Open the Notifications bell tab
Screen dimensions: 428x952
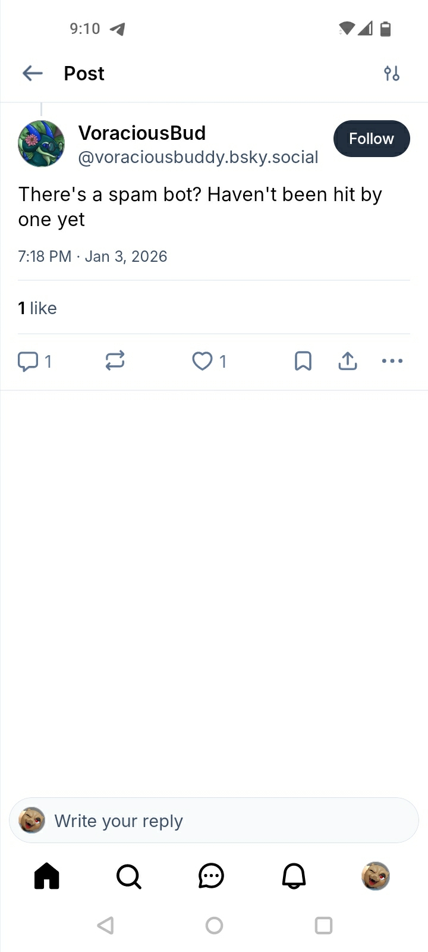(x=294, y=876)
